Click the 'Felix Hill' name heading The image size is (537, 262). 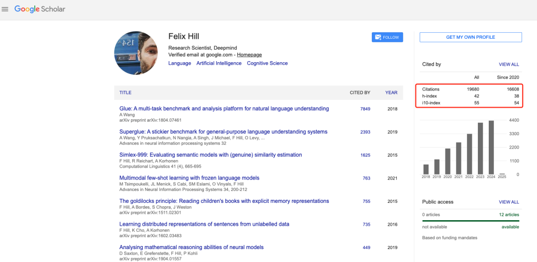[x=183, y=36]
